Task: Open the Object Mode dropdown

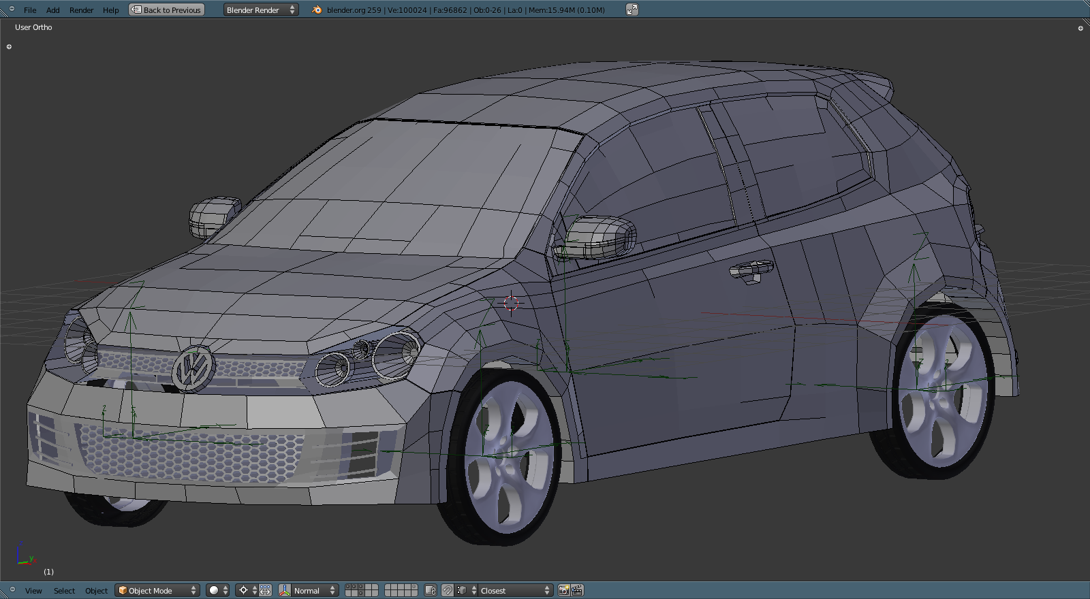Action: [157, 590]
